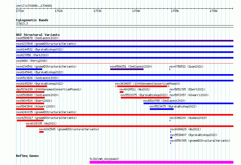Click the RefSeq Genes track title
The width and height of the screenshot is (241, 165).
coord(27,156)
